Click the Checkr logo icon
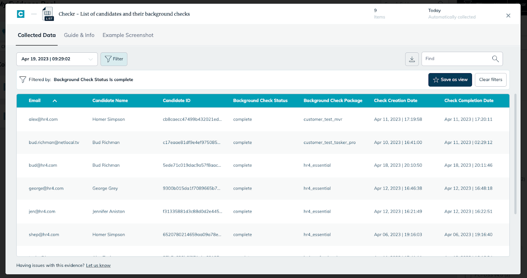The height and width of the screenshot is (278, 527). tap(21, 14)
